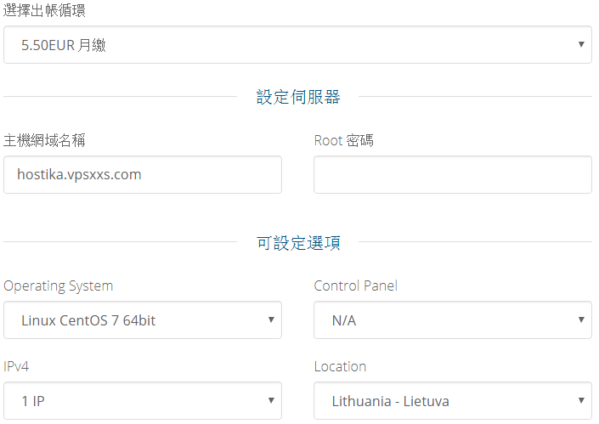The image size is (599, 424).
Task: Click the 可設定選項 section heading
Action: 298,242
